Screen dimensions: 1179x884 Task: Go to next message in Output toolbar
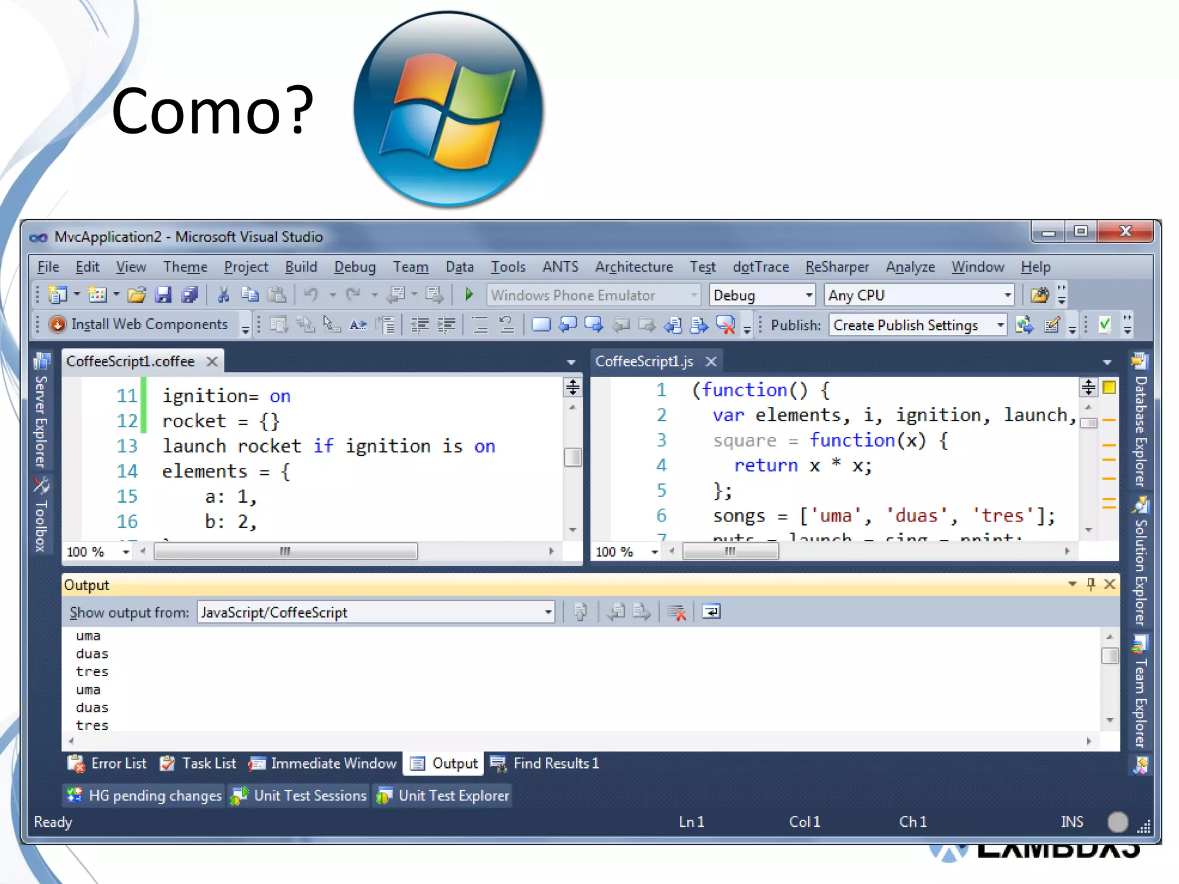[642, 612]
